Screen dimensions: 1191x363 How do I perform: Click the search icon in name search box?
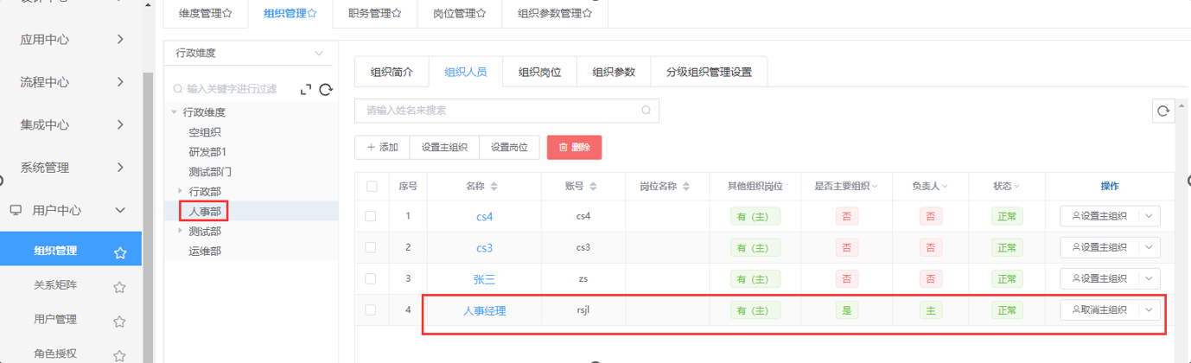[x=646, y=111]
